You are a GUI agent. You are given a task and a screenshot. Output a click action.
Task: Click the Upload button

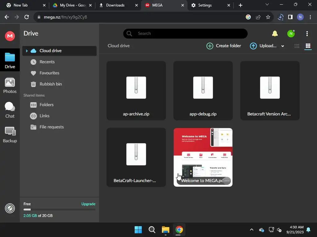click(x=263, y=46)
